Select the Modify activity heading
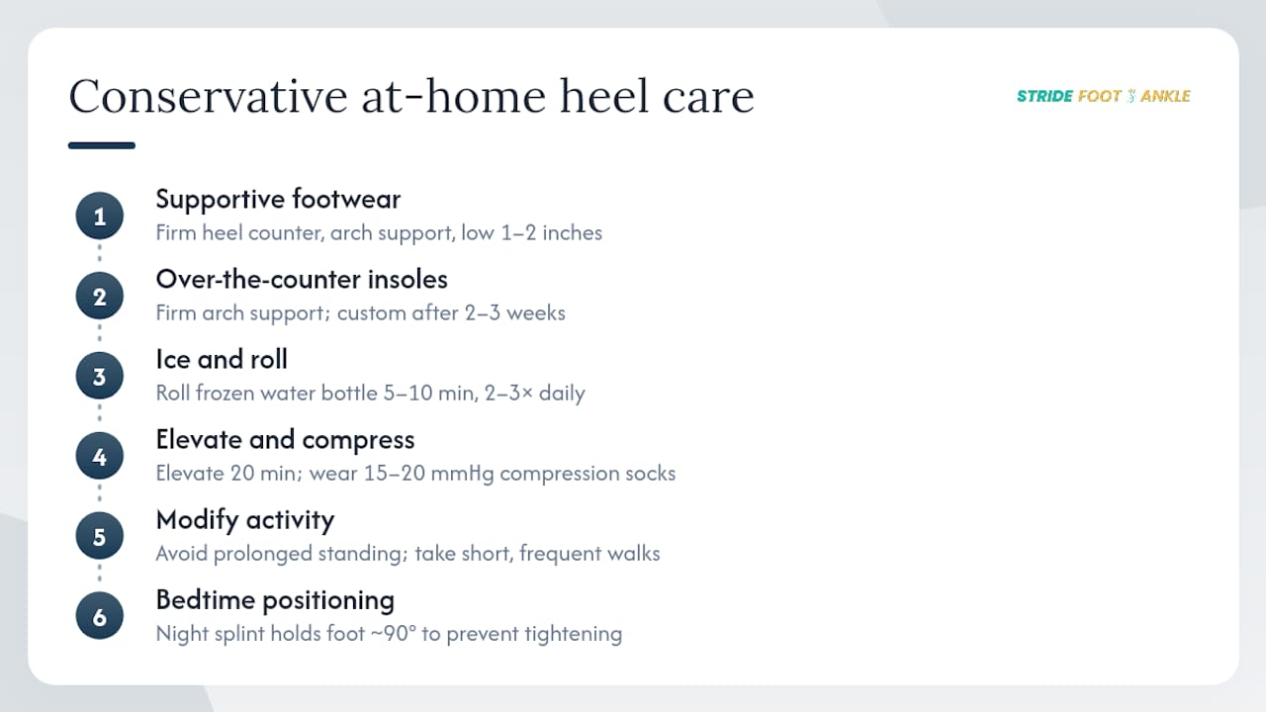1266x712 pixels. (245, 519)
